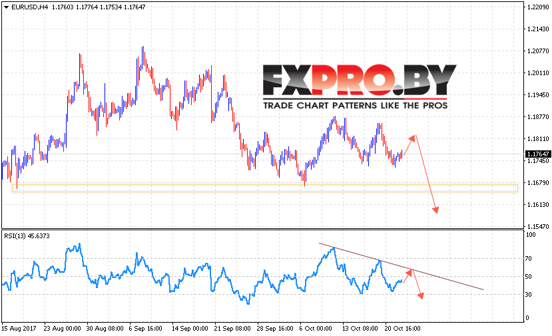The height and width of the screenshot is (336, 552).
Task: Click the 20 Oct 16:00 time label
Action: pyautogui.click(x=403, y=329)
